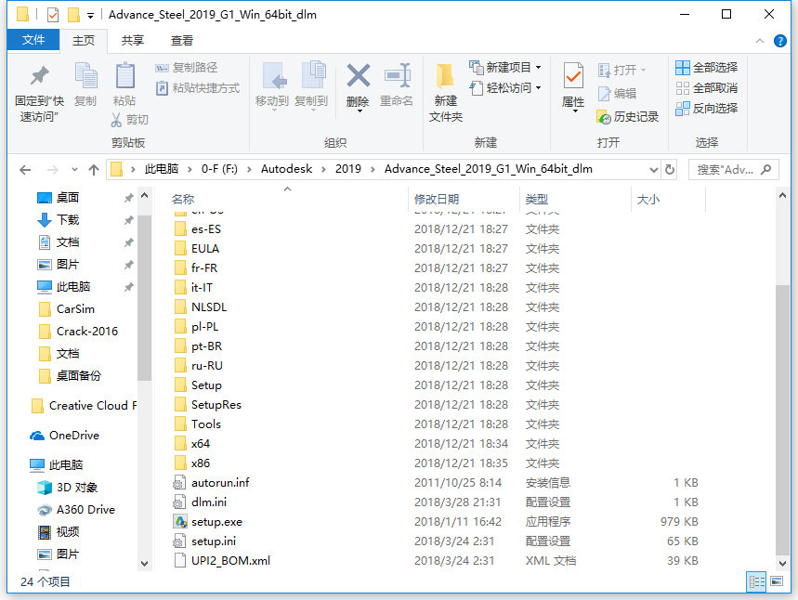The image size is (798, 600).
Task: Click the file list vertical scrollbar
Action: [782, 419]
